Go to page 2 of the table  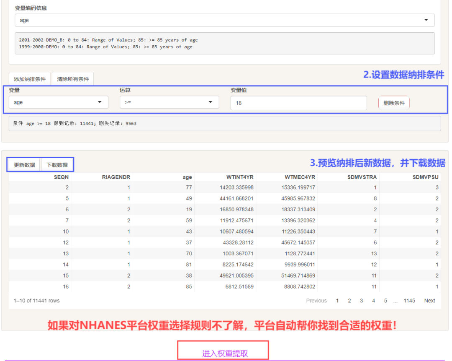click(x=349, y=301)
